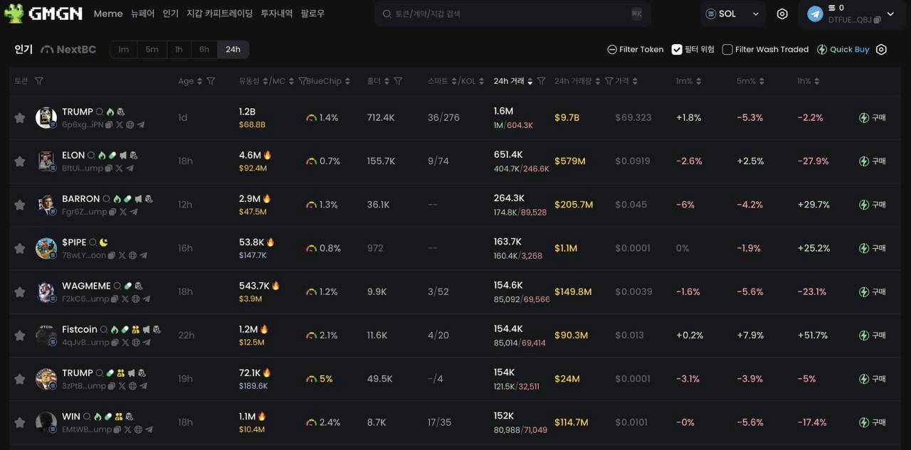Toggle the Quick Buy button
This screenshot has width=911, height=450.
tap(843, 49)
